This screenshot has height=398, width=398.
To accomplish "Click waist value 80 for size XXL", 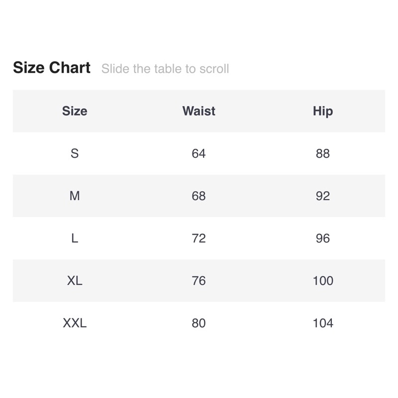I will click(199, 323).
